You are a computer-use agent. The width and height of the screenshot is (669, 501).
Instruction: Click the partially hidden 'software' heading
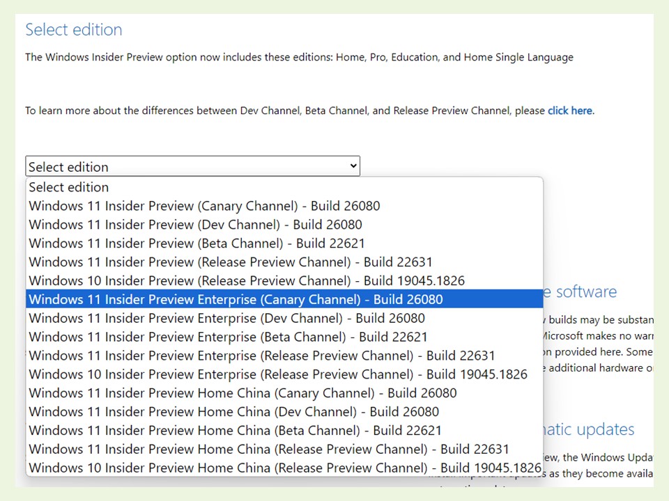click(580, 292)
